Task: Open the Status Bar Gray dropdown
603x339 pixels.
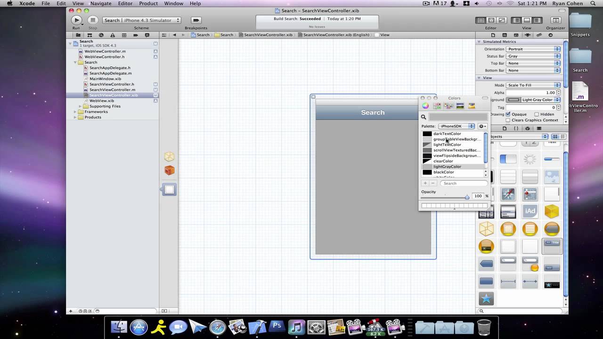Action: (x=533, y=56)
